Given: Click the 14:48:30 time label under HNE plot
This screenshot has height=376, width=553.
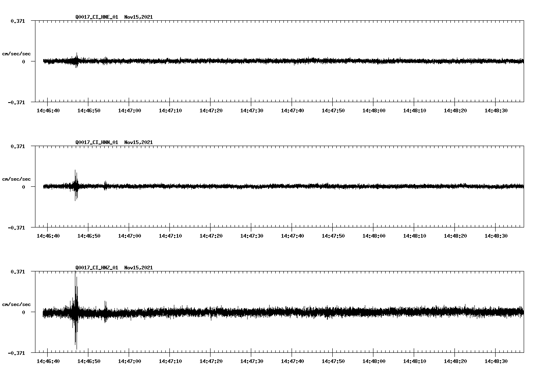Looking at the screenshot, I should [496, 111].
